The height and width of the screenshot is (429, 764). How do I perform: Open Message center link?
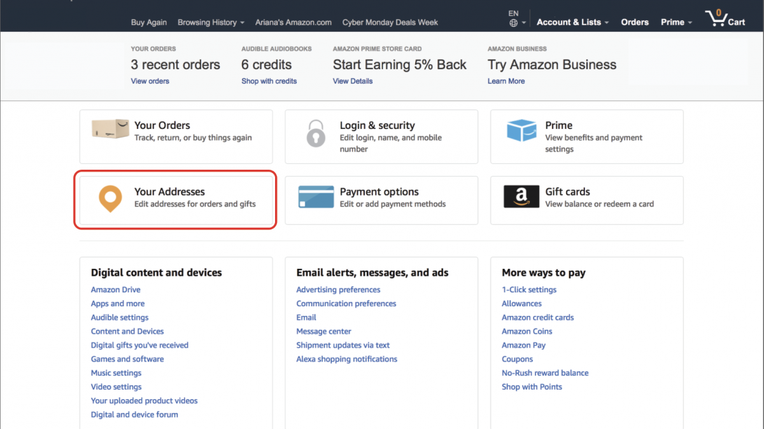point(324,332)
